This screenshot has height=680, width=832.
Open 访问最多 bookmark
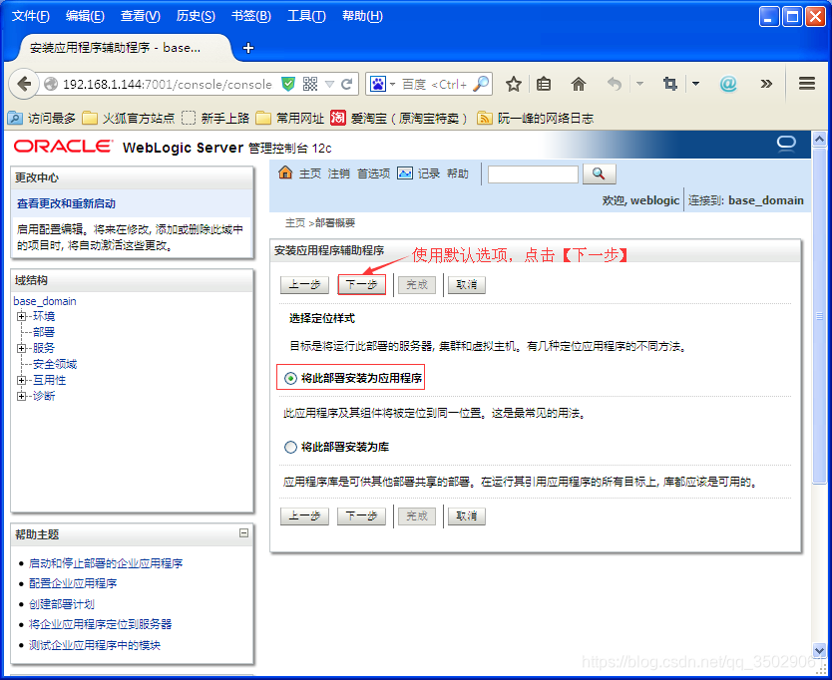coord(41,119)
